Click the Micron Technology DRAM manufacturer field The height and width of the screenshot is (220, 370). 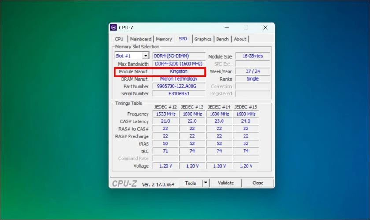pyautogui.click(x=179, y=79)
